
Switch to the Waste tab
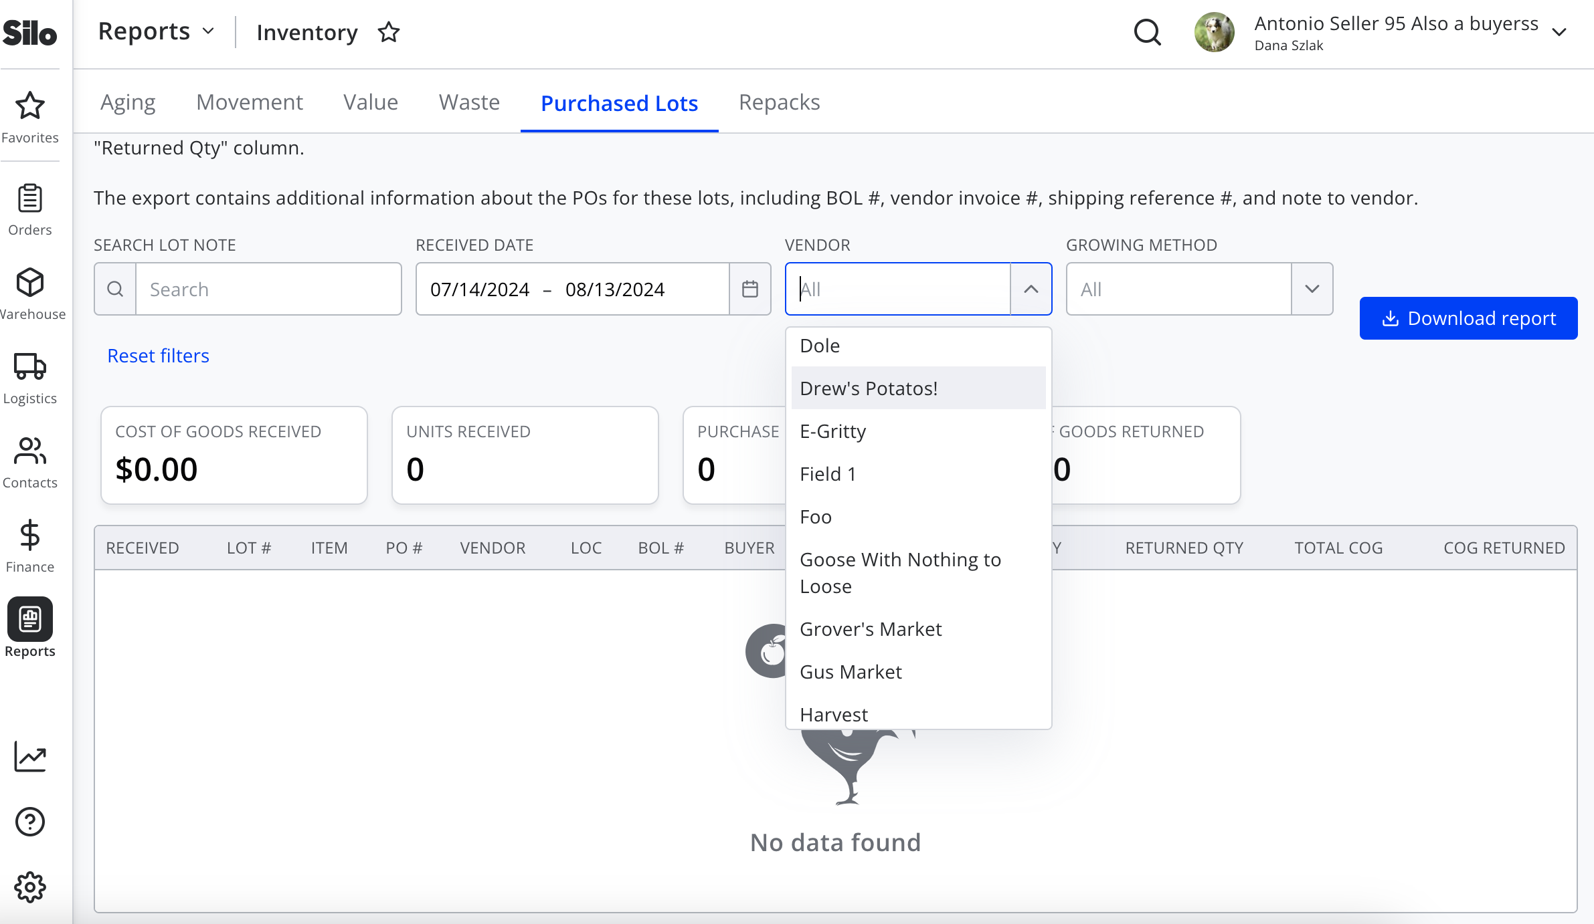469,102
